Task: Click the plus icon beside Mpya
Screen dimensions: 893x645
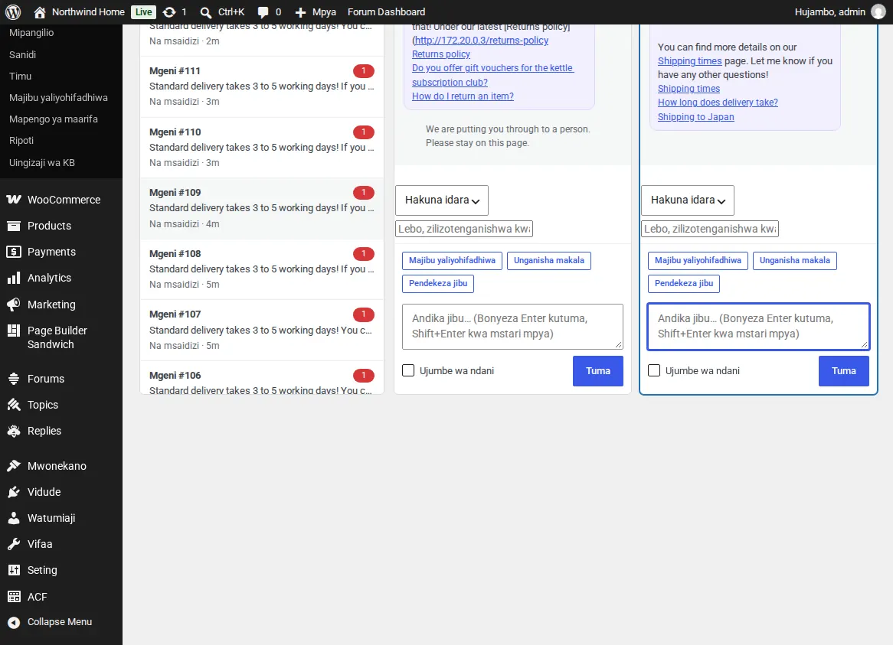Action: 300,12
